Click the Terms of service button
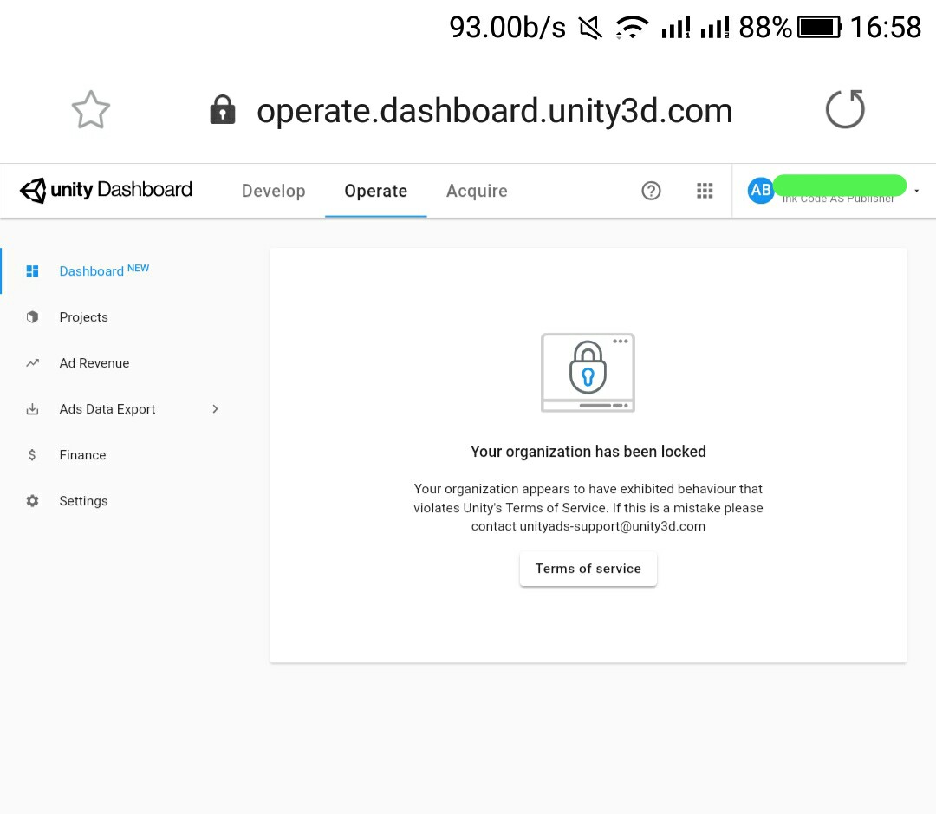 pos(588,568)
